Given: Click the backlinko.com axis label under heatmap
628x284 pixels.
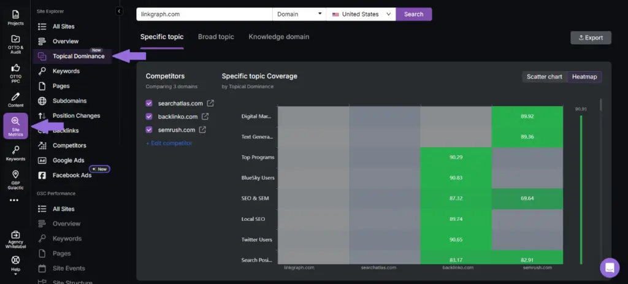Looking at the screenshot, I should 456,267.
